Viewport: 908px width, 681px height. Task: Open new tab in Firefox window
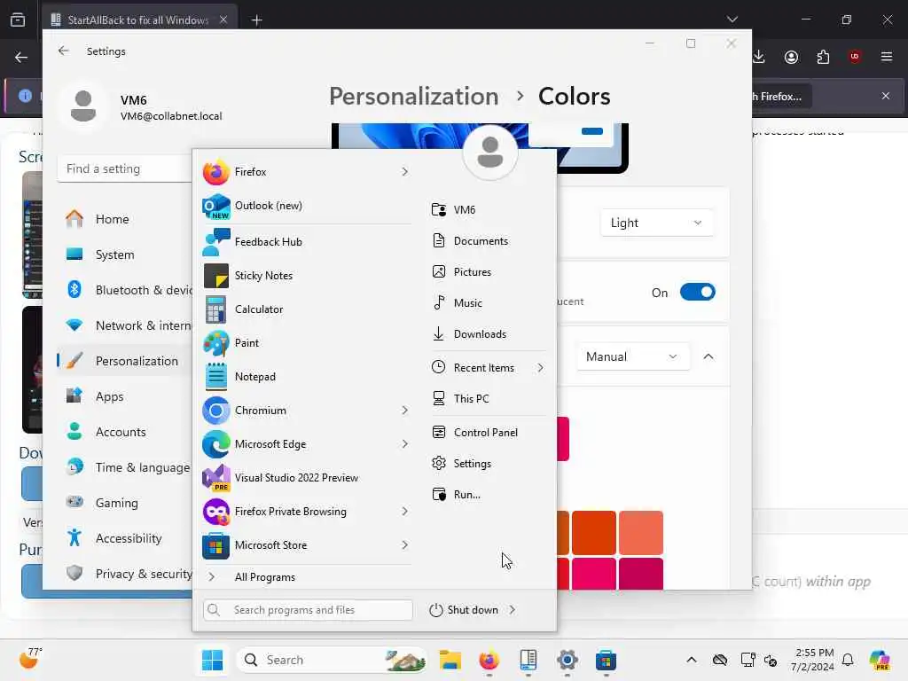(x=256, y=20)
